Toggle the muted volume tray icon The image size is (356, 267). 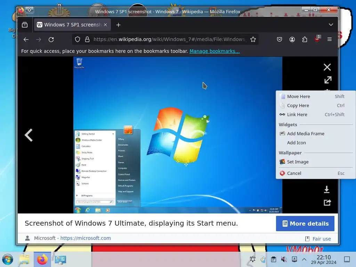point(284,259)
